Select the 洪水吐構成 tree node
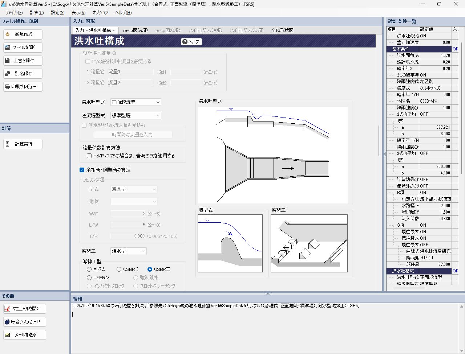Image resolution: width=465 pixels, height=354 pixels. pyautogui.click(x=403, y=271)
